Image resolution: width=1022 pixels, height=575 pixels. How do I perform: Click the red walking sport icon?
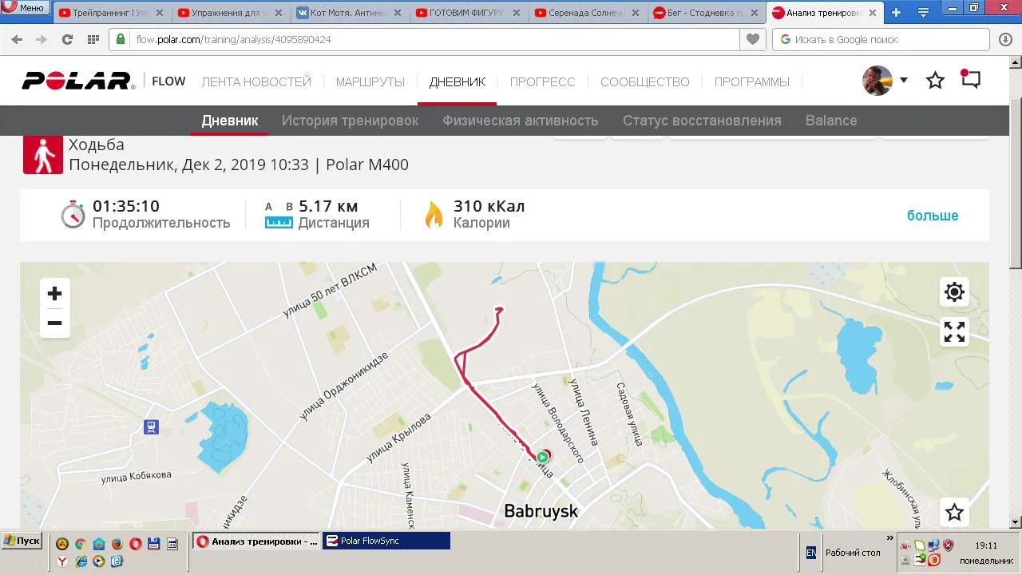(x=43, y=154)
